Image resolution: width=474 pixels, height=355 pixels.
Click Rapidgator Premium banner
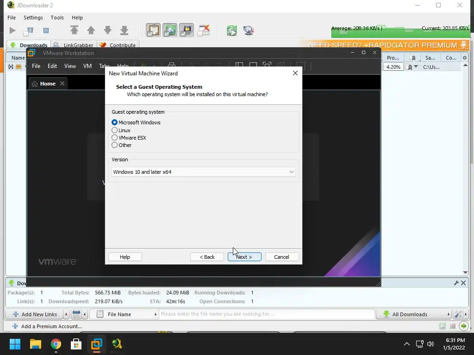(x=388, y=45)
